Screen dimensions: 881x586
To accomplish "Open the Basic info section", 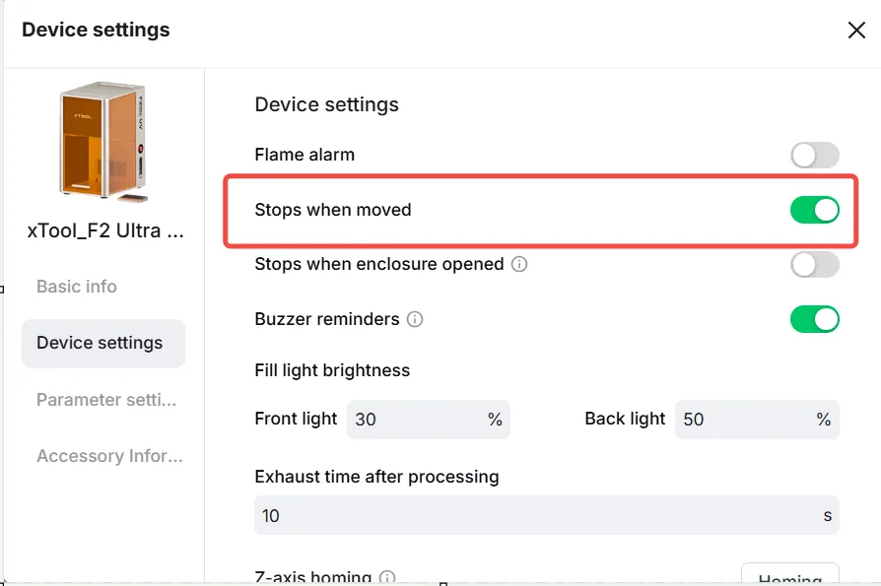I will 77,287.
